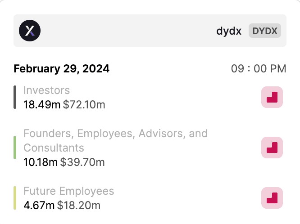Image resolution: width=300 pixels, height=224 pixels.
Task: Click the cliff icon next to Future Employees
Action: [x=272, y=198]
